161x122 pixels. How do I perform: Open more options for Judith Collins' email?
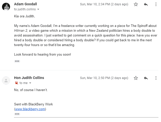coord(156,78)
